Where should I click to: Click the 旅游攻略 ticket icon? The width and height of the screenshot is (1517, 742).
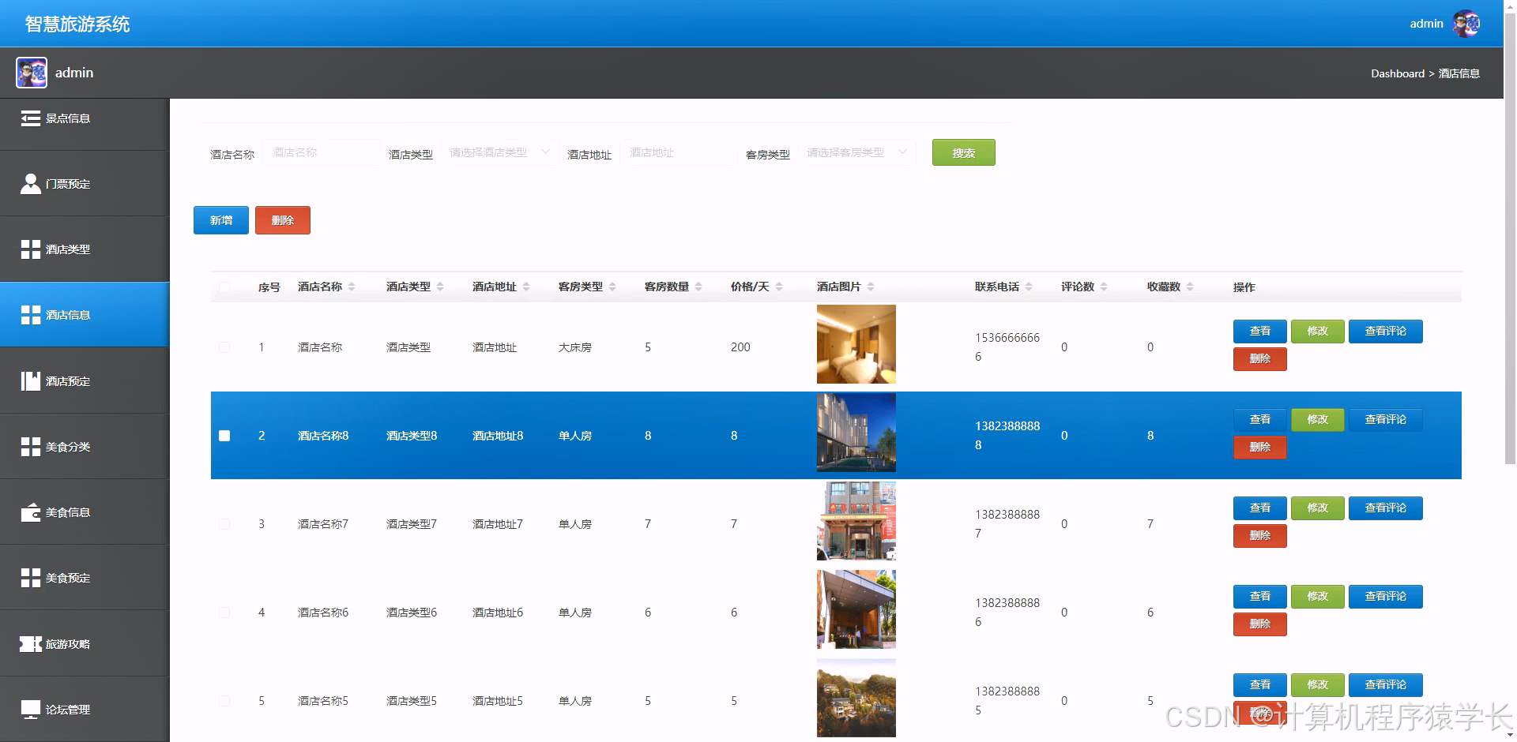tap(30, 644)
